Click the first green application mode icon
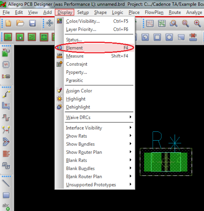This screenshot has height=211, width=204. coord(8,37)
